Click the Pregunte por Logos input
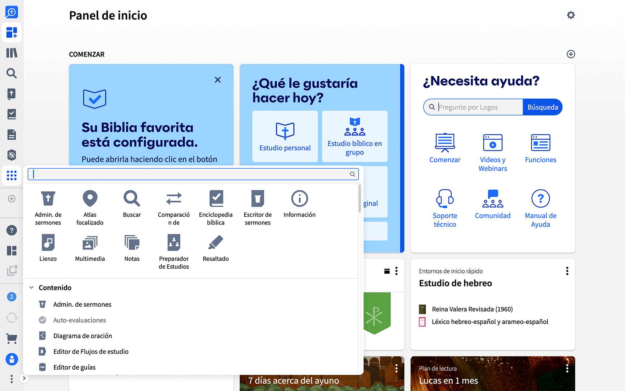This screenshot has height=391, width=626. (473, 107)
